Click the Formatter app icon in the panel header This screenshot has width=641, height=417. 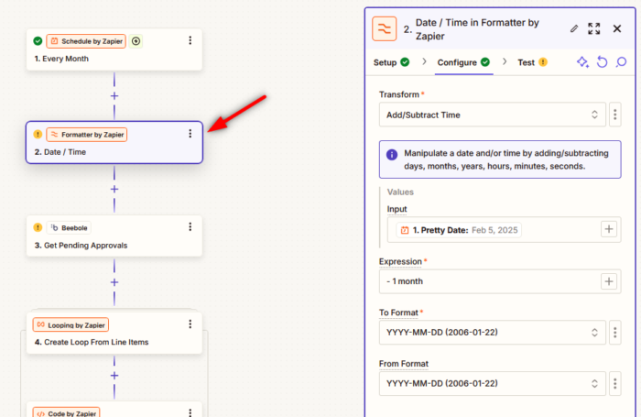[x=385, y=28]
